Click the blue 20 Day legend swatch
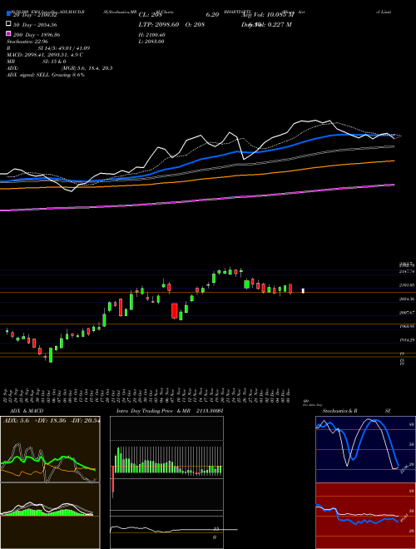416x549 pixels. (9, 13)
